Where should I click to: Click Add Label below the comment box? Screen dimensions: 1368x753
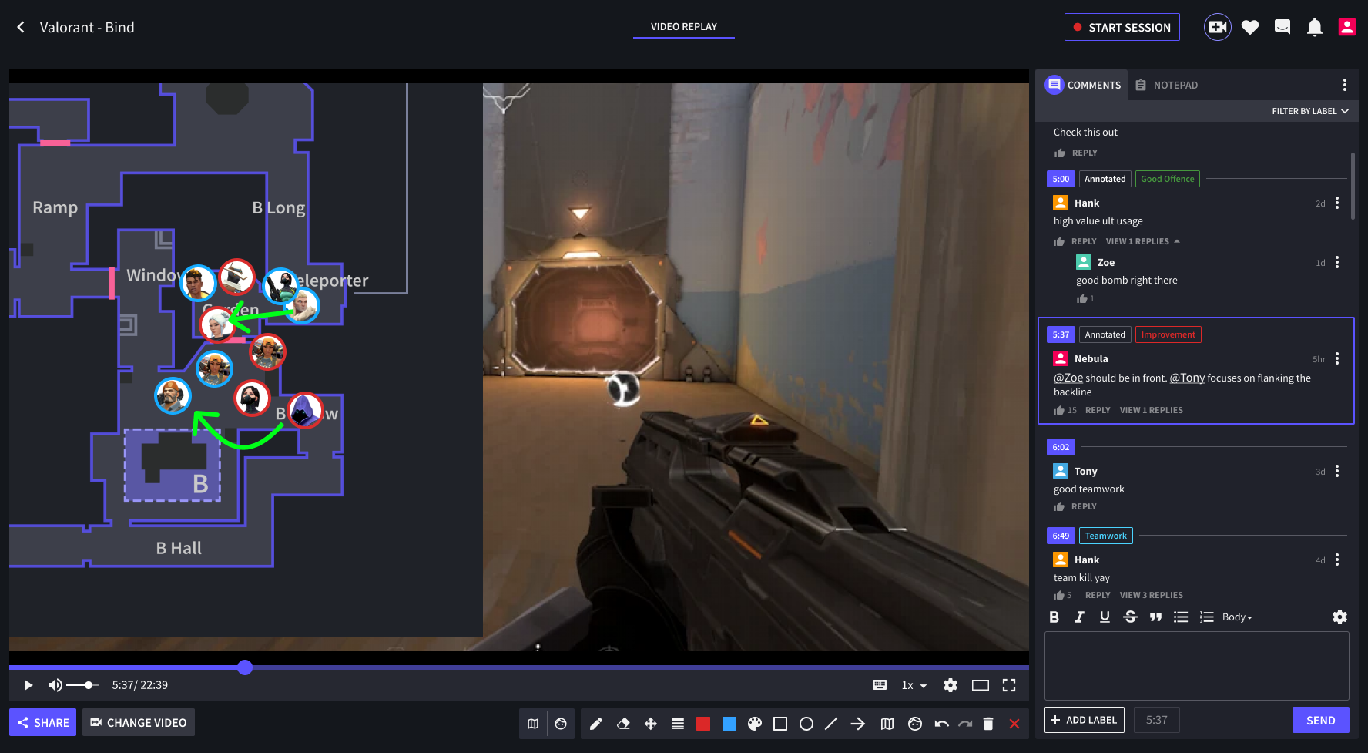click(x=1084, y=719)
